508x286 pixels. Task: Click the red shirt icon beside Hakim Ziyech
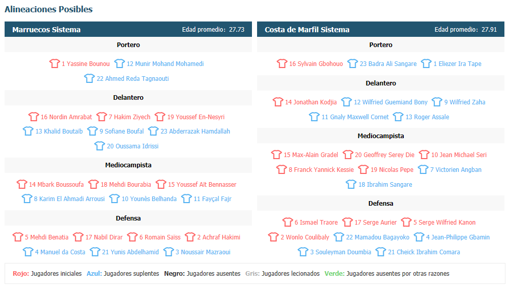click(101, 117)
